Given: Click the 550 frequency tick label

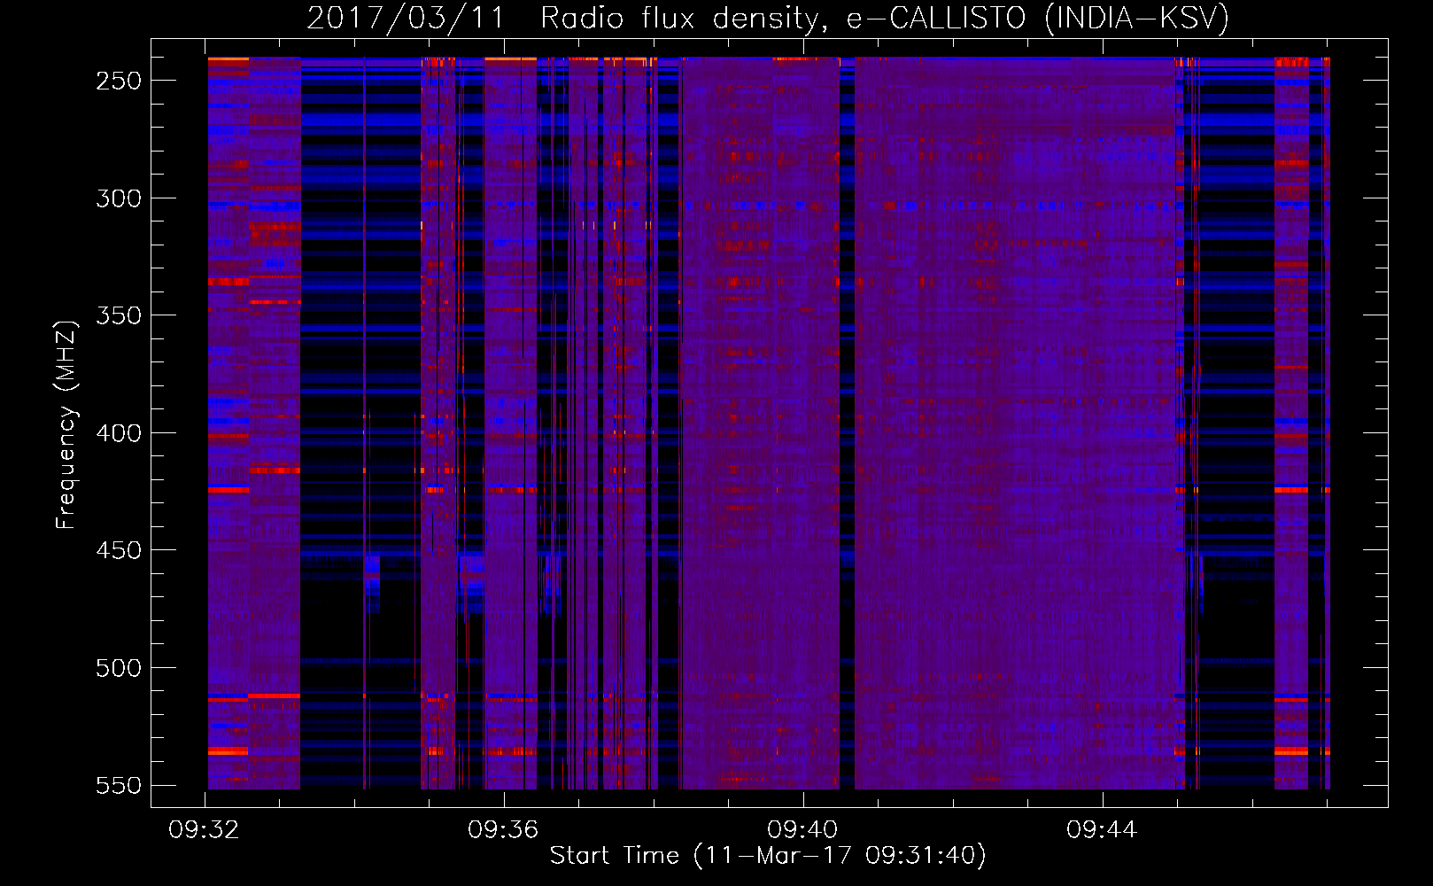Looking at the screenshot, I should point(119,786).
